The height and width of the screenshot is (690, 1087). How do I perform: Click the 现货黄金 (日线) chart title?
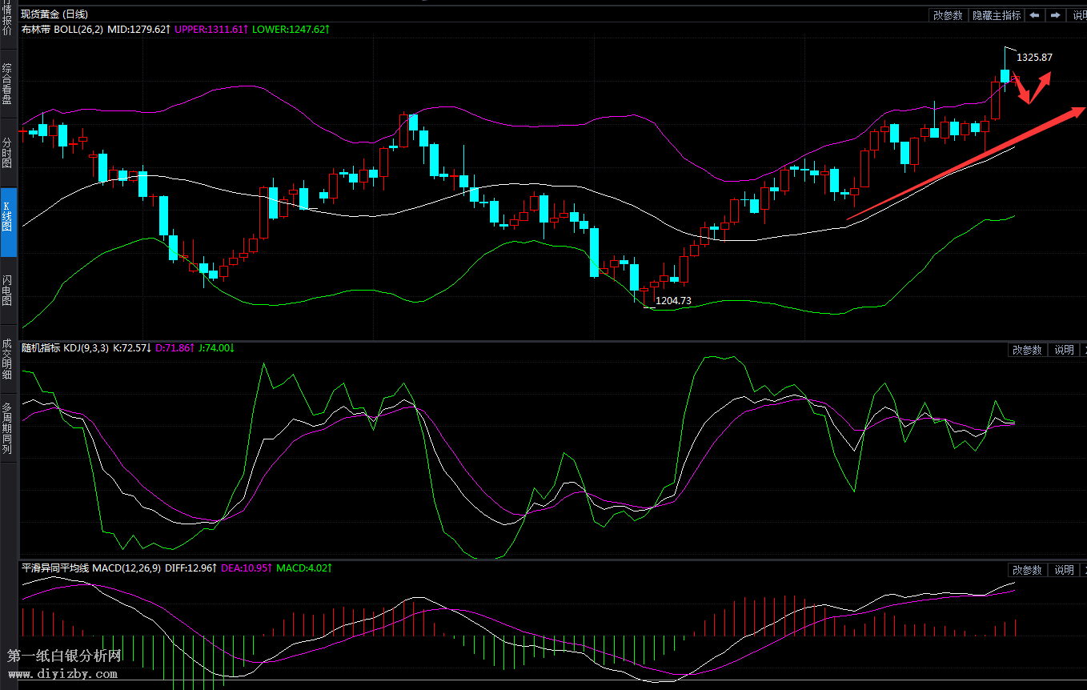(x=54, y=14)
